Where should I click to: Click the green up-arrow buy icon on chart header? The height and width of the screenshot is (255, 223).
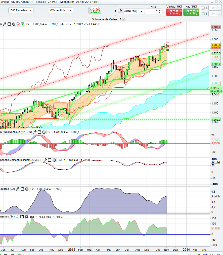(22, 24)
